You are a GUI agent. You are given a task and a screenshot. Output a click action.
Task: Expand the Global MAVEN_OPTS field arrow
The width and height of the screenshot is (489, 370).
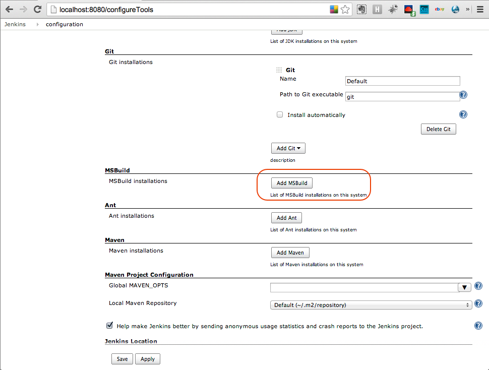coord(464,287)
